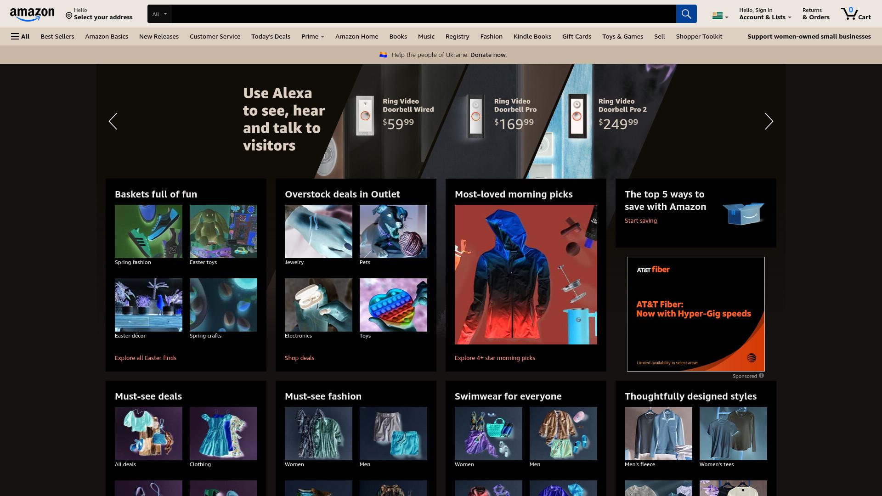Click the search magnifier button
This screenshot has height=496, width=882.
tap(686, 14)
